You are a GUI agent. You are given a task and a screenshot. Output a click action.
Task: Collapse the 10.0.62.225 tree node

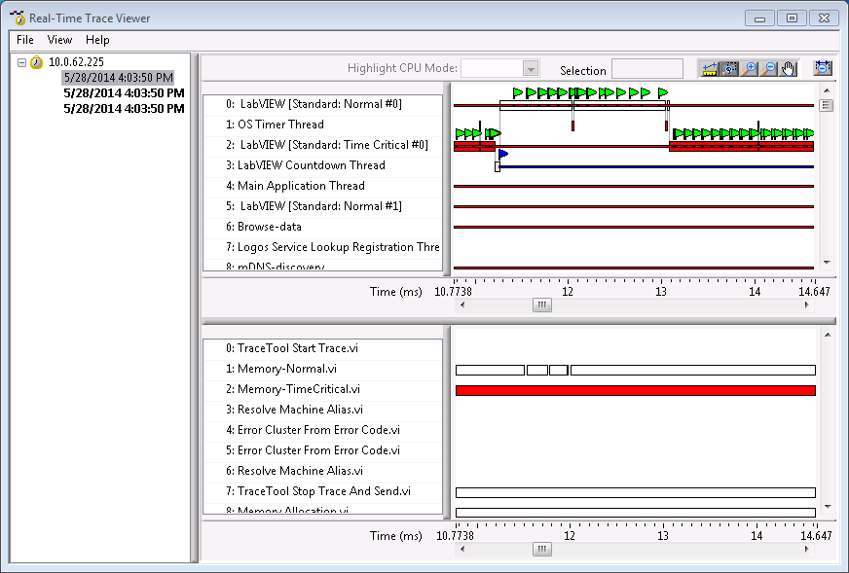pos(21,62)
